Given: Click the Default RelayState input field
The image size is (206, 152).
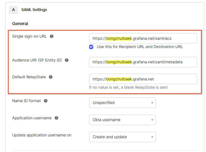Looking at the screenshot, I should (x=143, y=79).
